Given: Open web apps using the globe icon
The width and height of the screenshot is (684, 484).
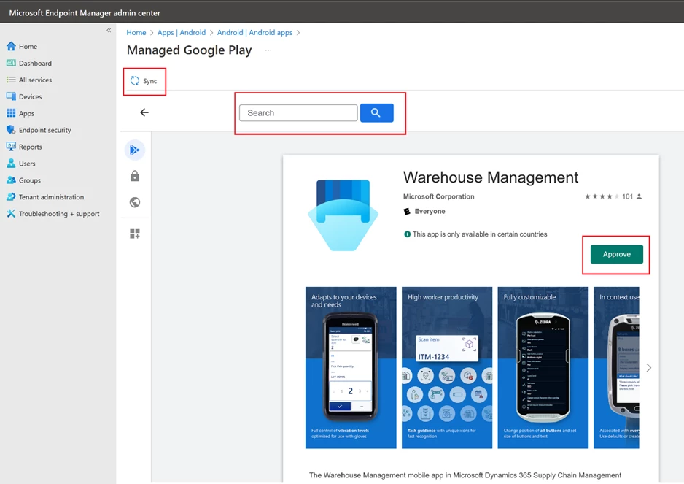Looking at the screenshot, I should (x=134, y=202).
